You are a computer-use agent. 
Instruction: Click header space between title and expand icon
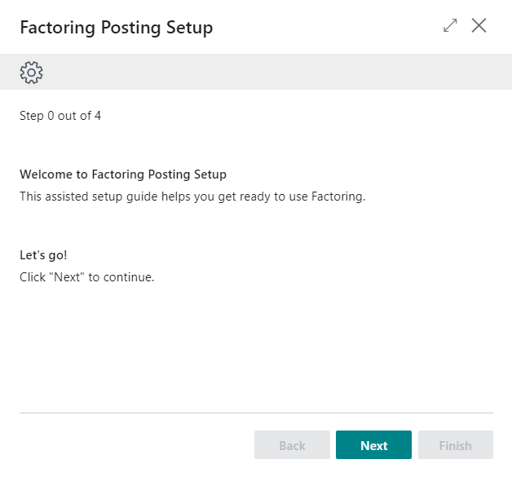(x=326, y=28)
